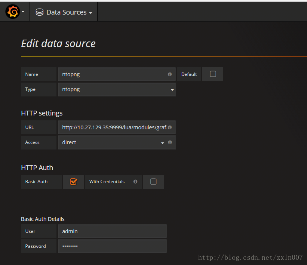Image resolution: width=307 pixels, height=265 pixels.
Task: Click the Password label
Action: pyautogui.click(x=36, y=246)
